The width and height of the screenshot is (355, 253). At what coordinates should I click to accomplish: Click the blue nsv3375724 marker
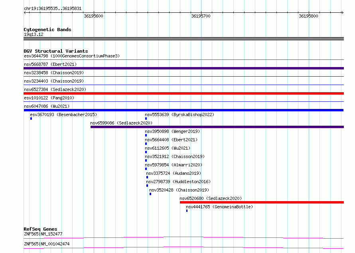coord(147,177)
